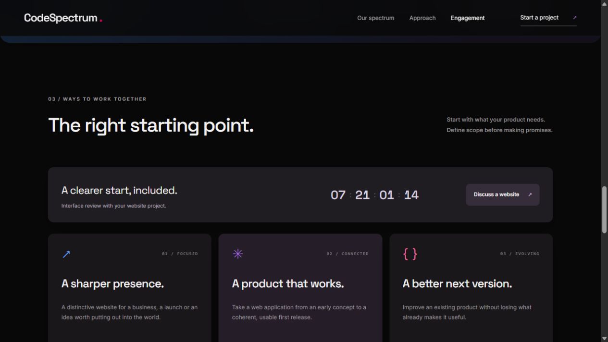Click "Interface review with your website project." text
608x342 pixels.
click(114, 206)
